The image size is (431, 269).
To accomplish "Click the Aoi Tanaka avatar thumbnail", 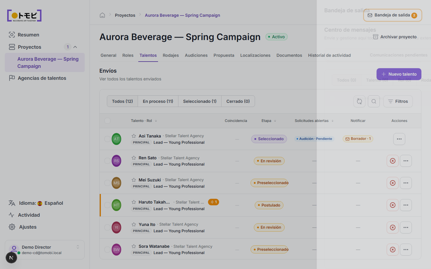I will click(116, 139).
